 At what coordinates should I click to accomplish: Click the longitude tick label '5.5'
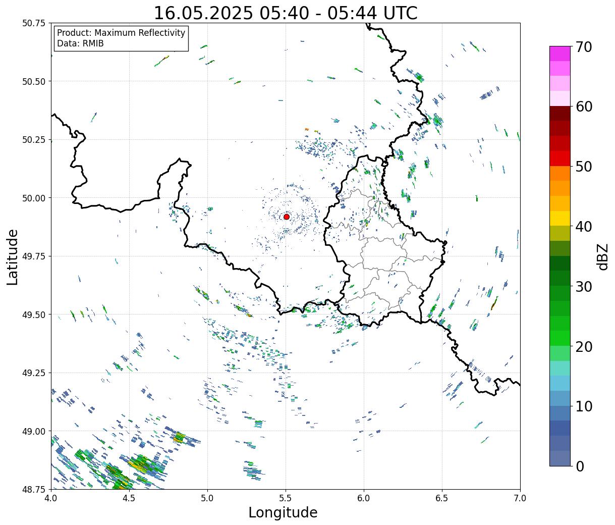pos(286,498)
